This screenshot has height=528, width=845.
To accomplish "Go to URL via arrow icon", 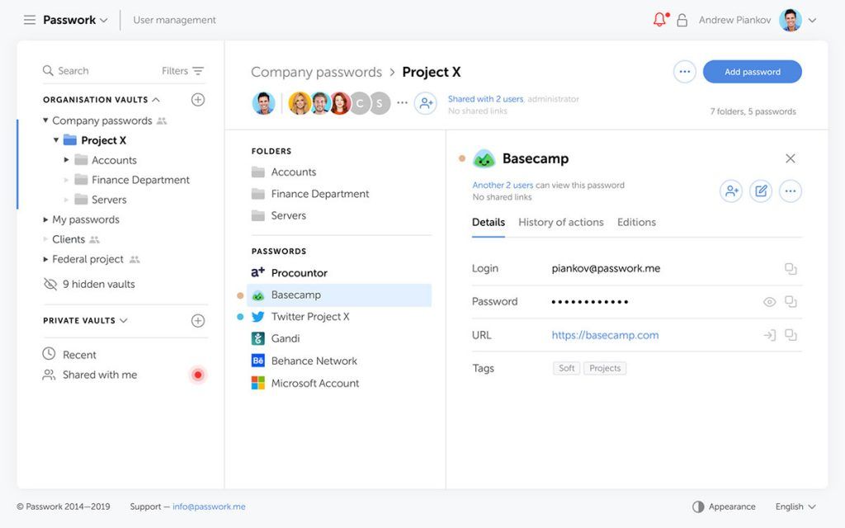I will point(770,335).
